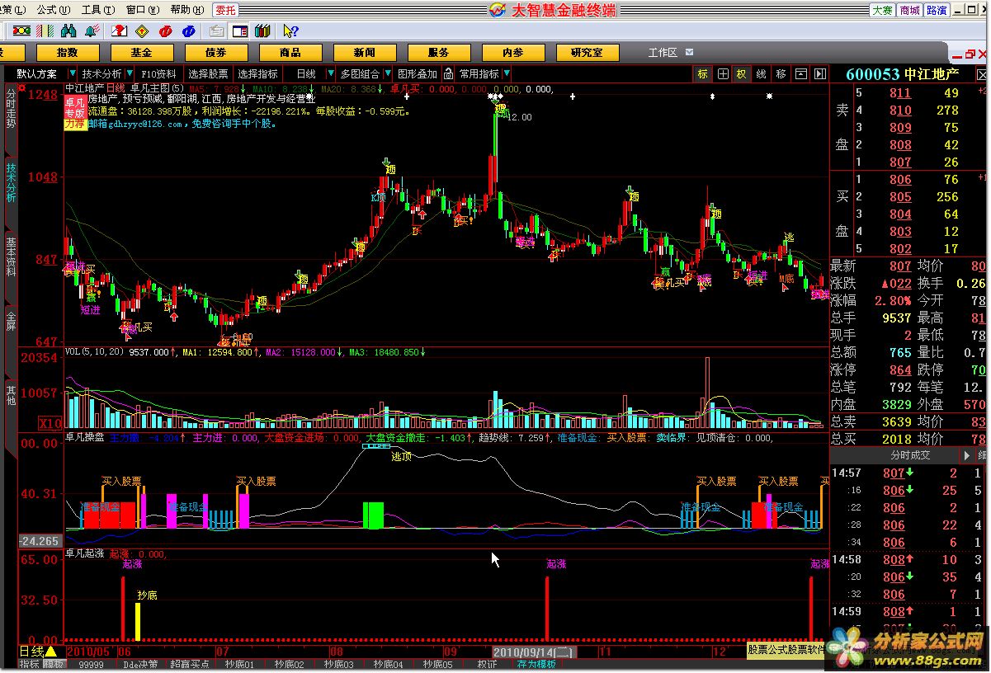The height and width of the screenshot is (673, 991).
Task: Click 选择指标 in chart toolbar
Action: 257,73
